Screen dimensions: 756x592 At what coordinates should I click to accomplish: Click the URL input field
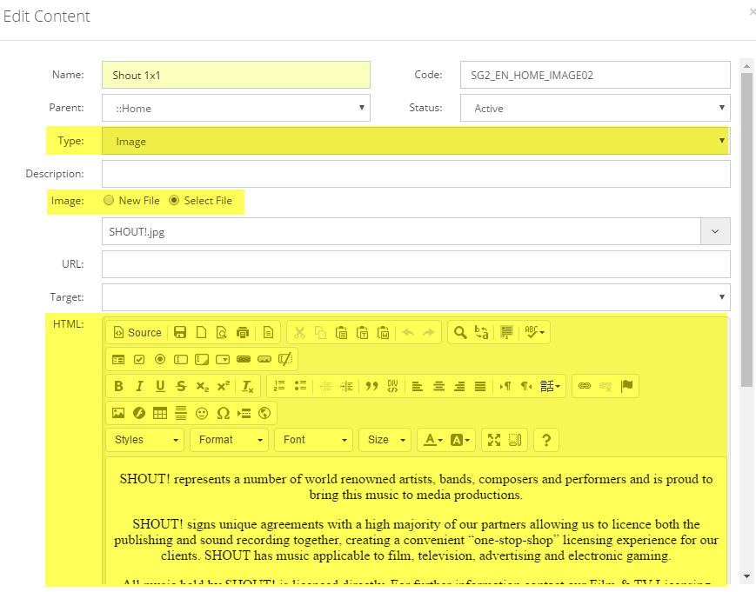(x=416, y=264)
